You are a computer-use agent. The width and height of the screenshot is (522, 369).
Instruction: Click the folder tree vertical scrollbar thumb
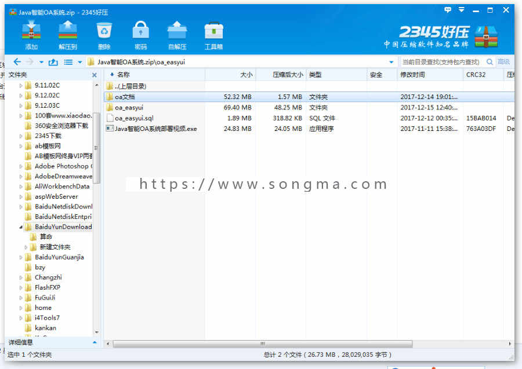[96, 148]
